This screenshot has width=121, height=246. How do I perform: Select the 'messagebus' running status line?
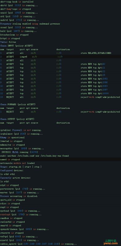point(22,149)
